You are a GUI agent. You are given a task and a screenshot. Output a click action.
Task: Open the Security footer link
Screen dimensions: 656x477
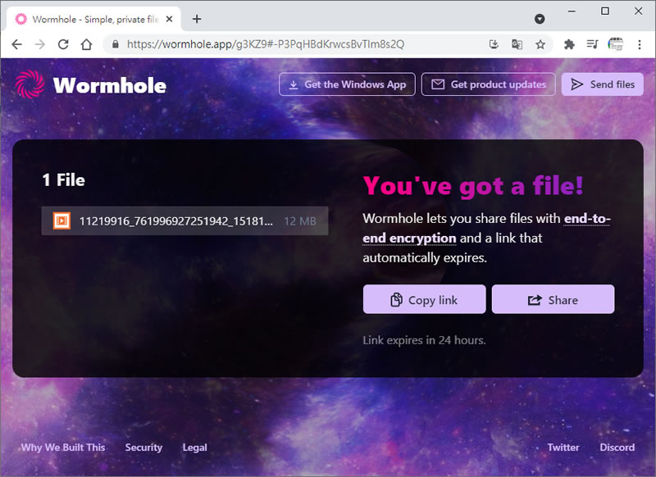(x=143, y=447)
